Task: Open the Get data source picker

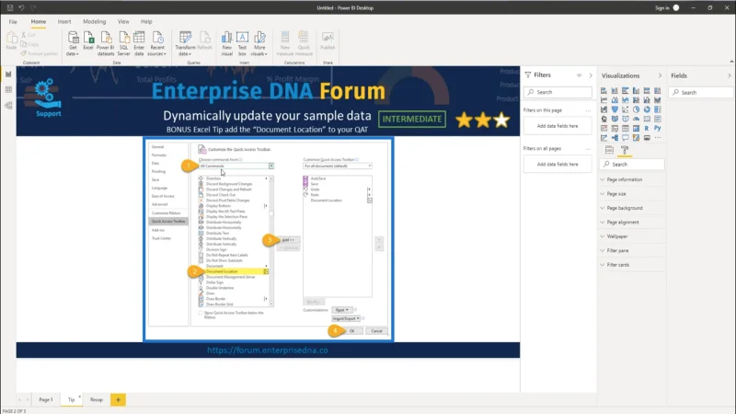Action: tap(73, 43)
